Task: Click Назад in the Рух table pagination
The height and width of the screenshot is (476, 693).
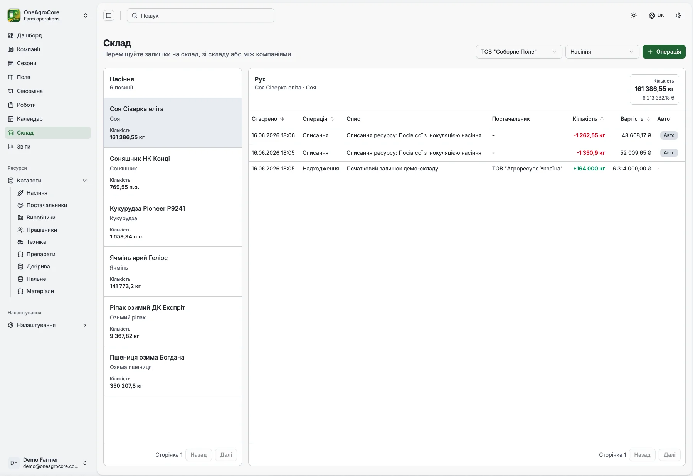Action: coord(642,455)
